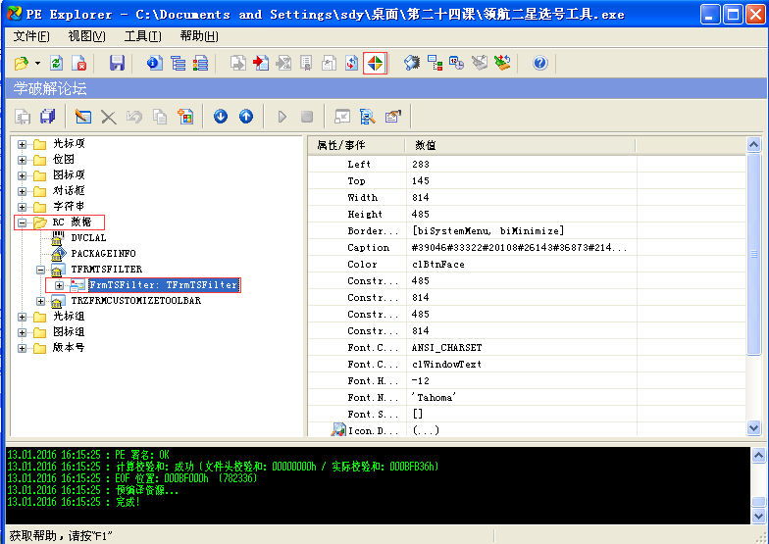Click the close file icon with red X
The image size is (769, 544).
[78, 63]
